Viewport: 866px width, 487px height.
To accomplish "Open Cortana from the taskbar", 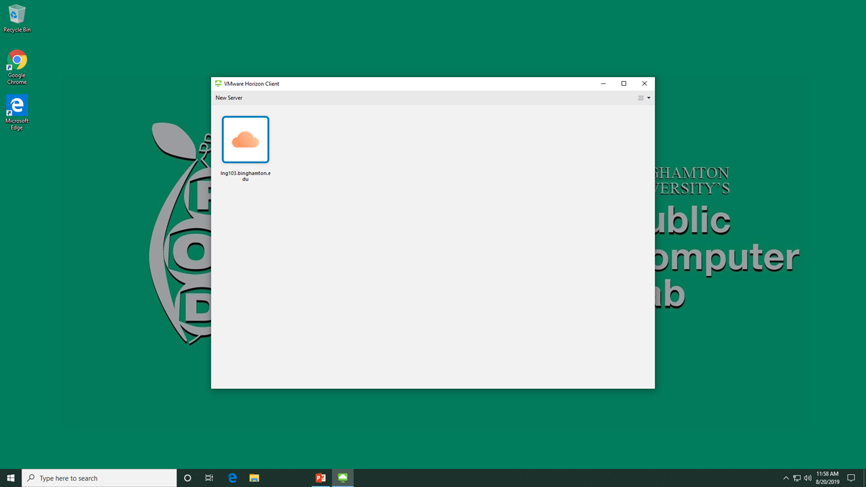I will click(x=187, y=478).
